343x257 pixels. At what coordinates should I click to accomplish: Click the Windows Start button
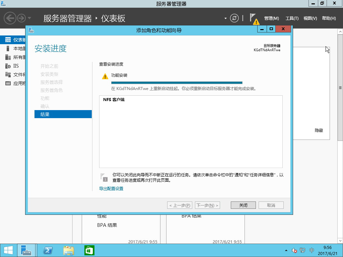coord(8,250)
